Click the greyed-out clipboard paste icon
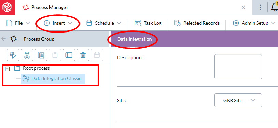278x128 pixels. click(55, 55)
